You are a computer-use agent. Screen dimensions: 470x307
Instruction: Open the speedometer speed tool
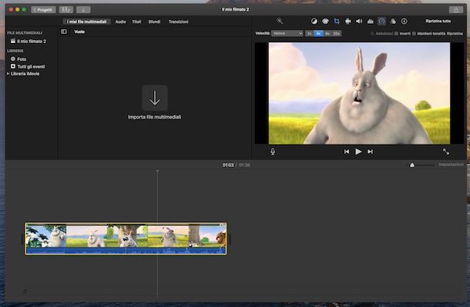381,22
